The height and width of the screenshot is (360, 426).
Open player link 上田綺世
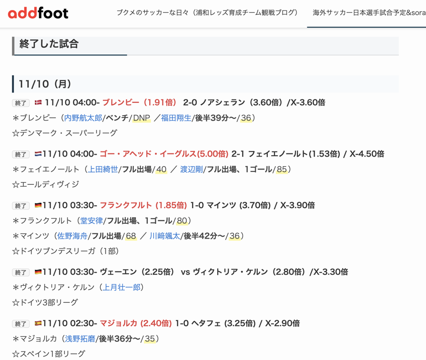(x=103, y=169)
